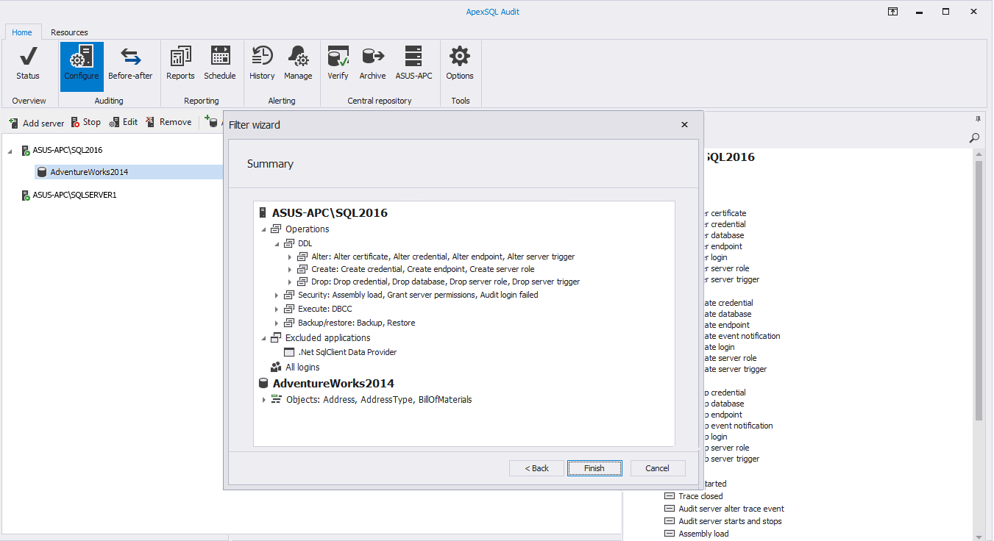Expand the Alter operations row

(x=290, y=257)
